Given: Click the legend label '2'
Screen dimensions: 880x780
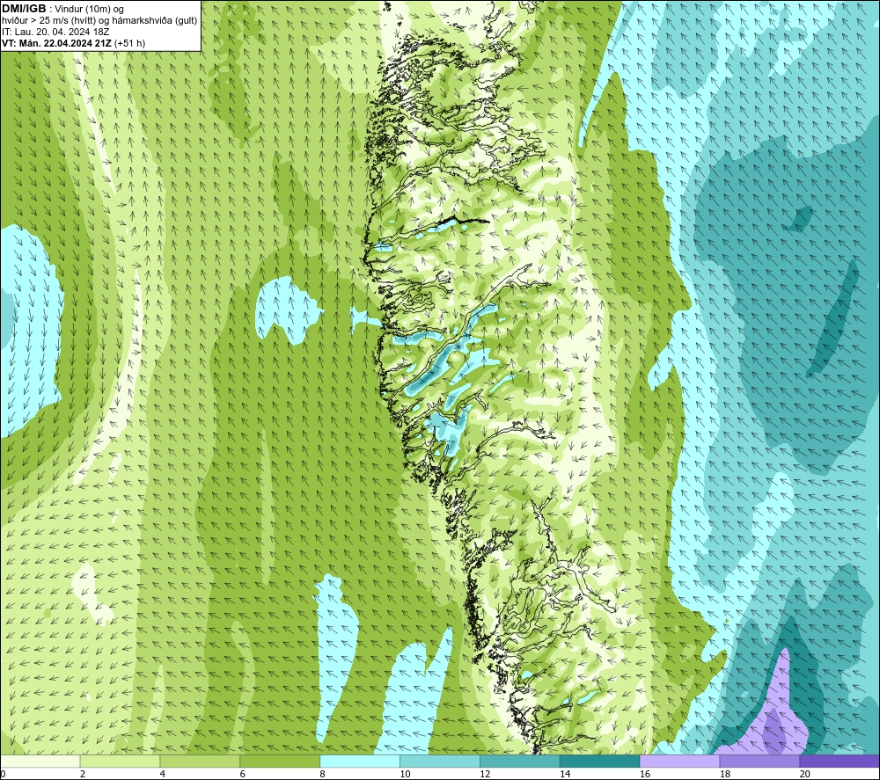Looking at the screenshot, I should [83, 774].
